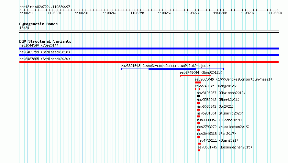Screen dimensions: 288x163
Task: Click red block under nsv2793272
Action: point(199,130)
